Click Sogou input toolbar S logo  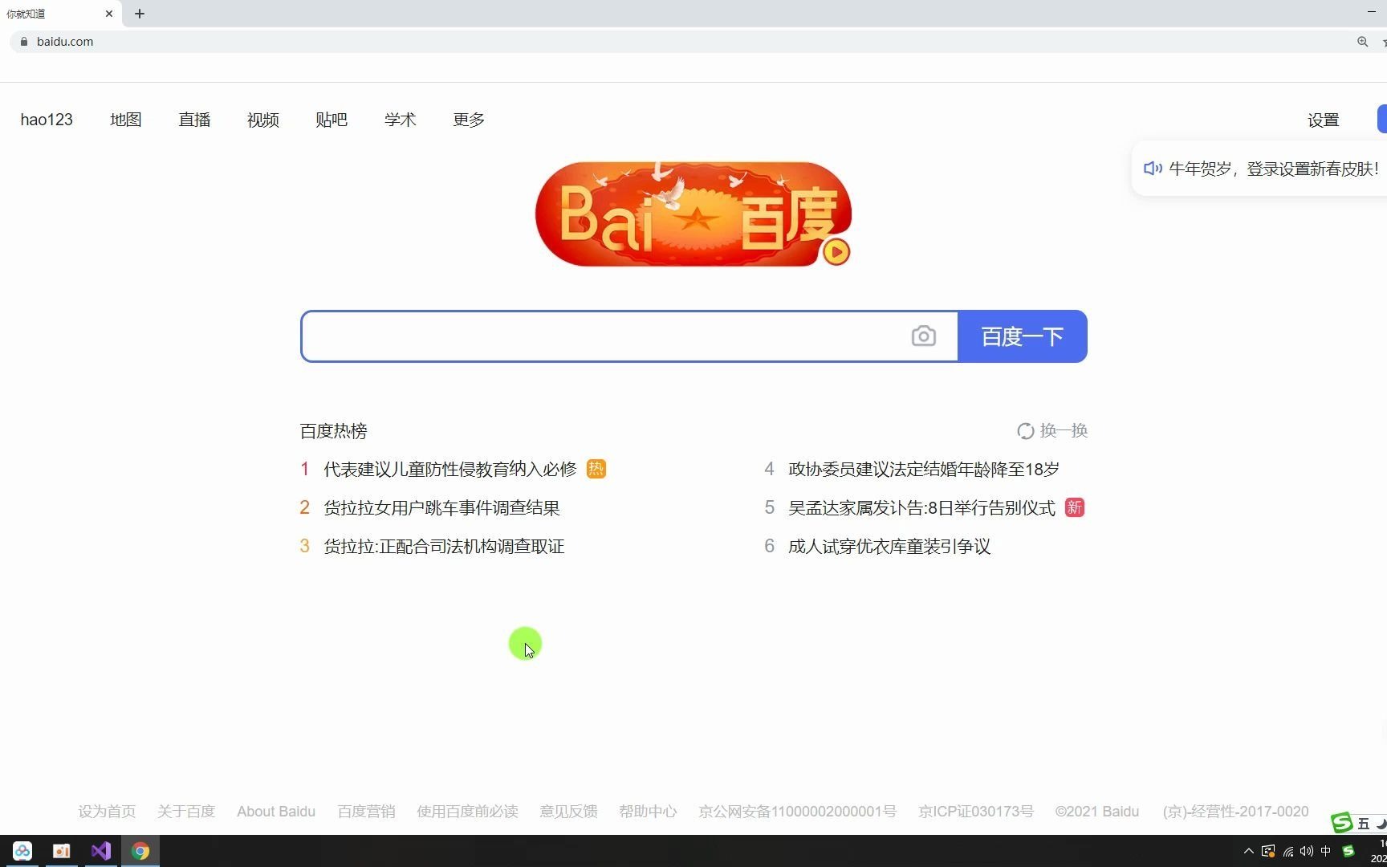click(1342, 823)
